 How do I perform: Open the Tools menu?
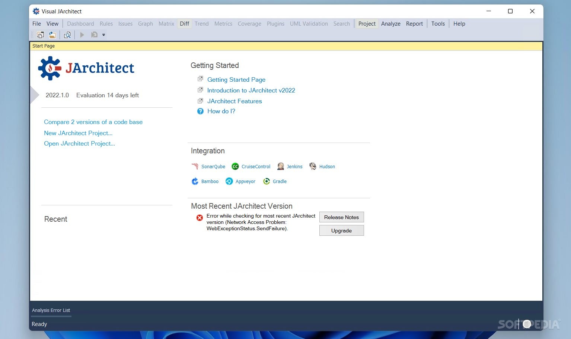(x=438, y=24)
